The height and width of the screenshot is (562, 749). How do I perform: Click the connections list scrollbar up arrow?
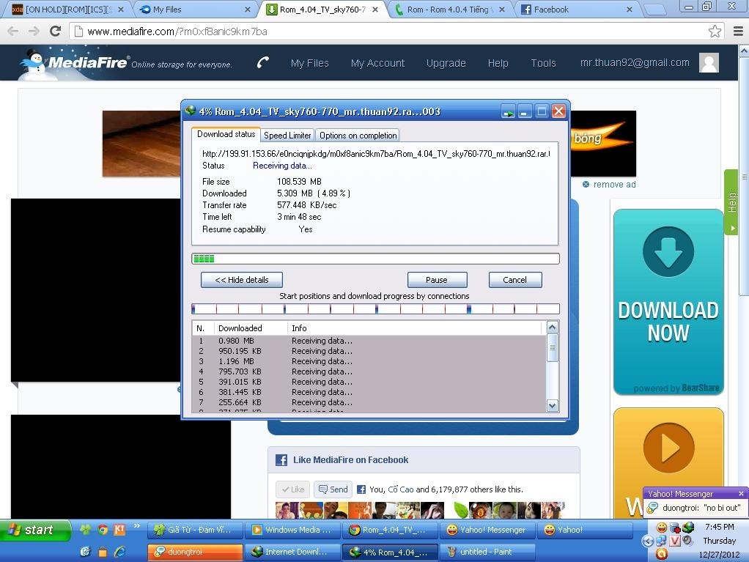(552, 328)
